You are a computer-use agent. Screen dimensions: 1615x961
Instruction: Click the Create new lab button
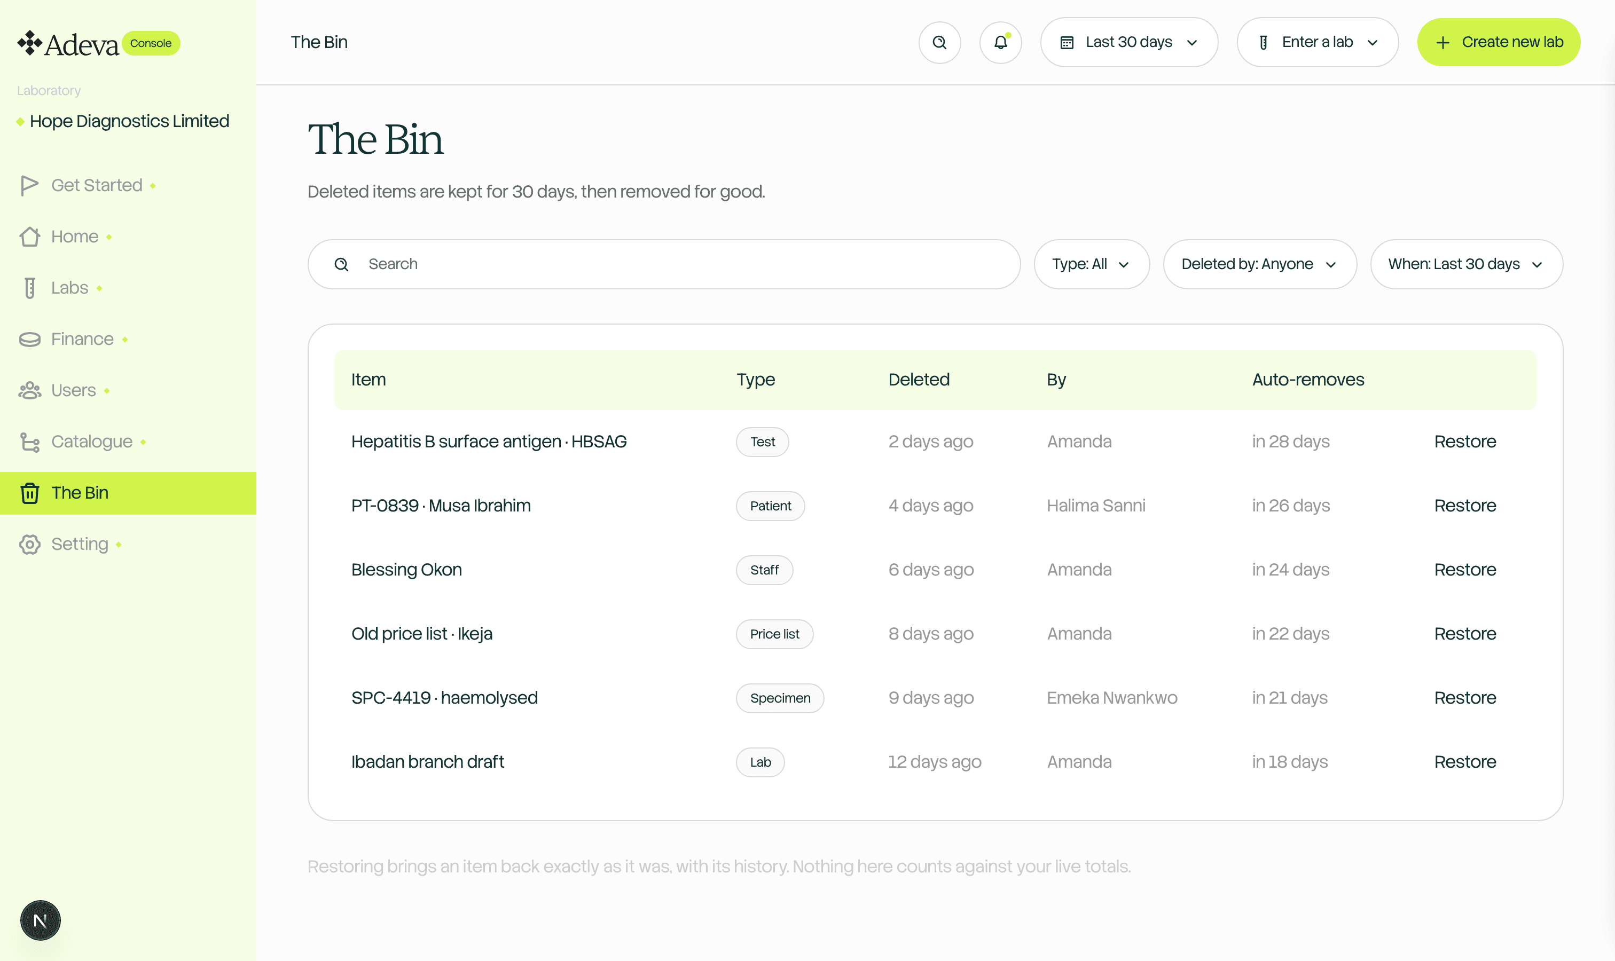click(x=1499, y=42)
